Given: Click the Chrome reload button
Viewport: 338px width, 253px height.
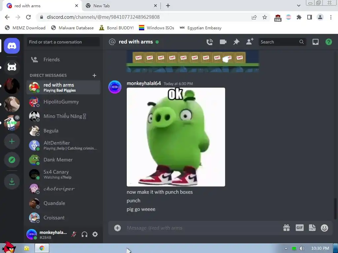Looking at the screenshot, I should pos(28,17).
